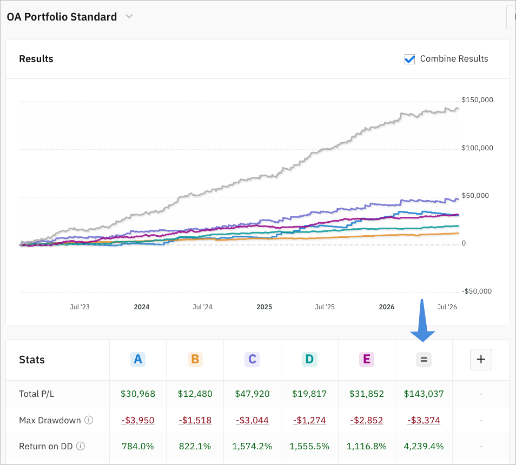Image resolution: width=516 pixels, height=465 pixels.
Task: Click the 2025 x-axis label
Action: [x=264, y=307]
